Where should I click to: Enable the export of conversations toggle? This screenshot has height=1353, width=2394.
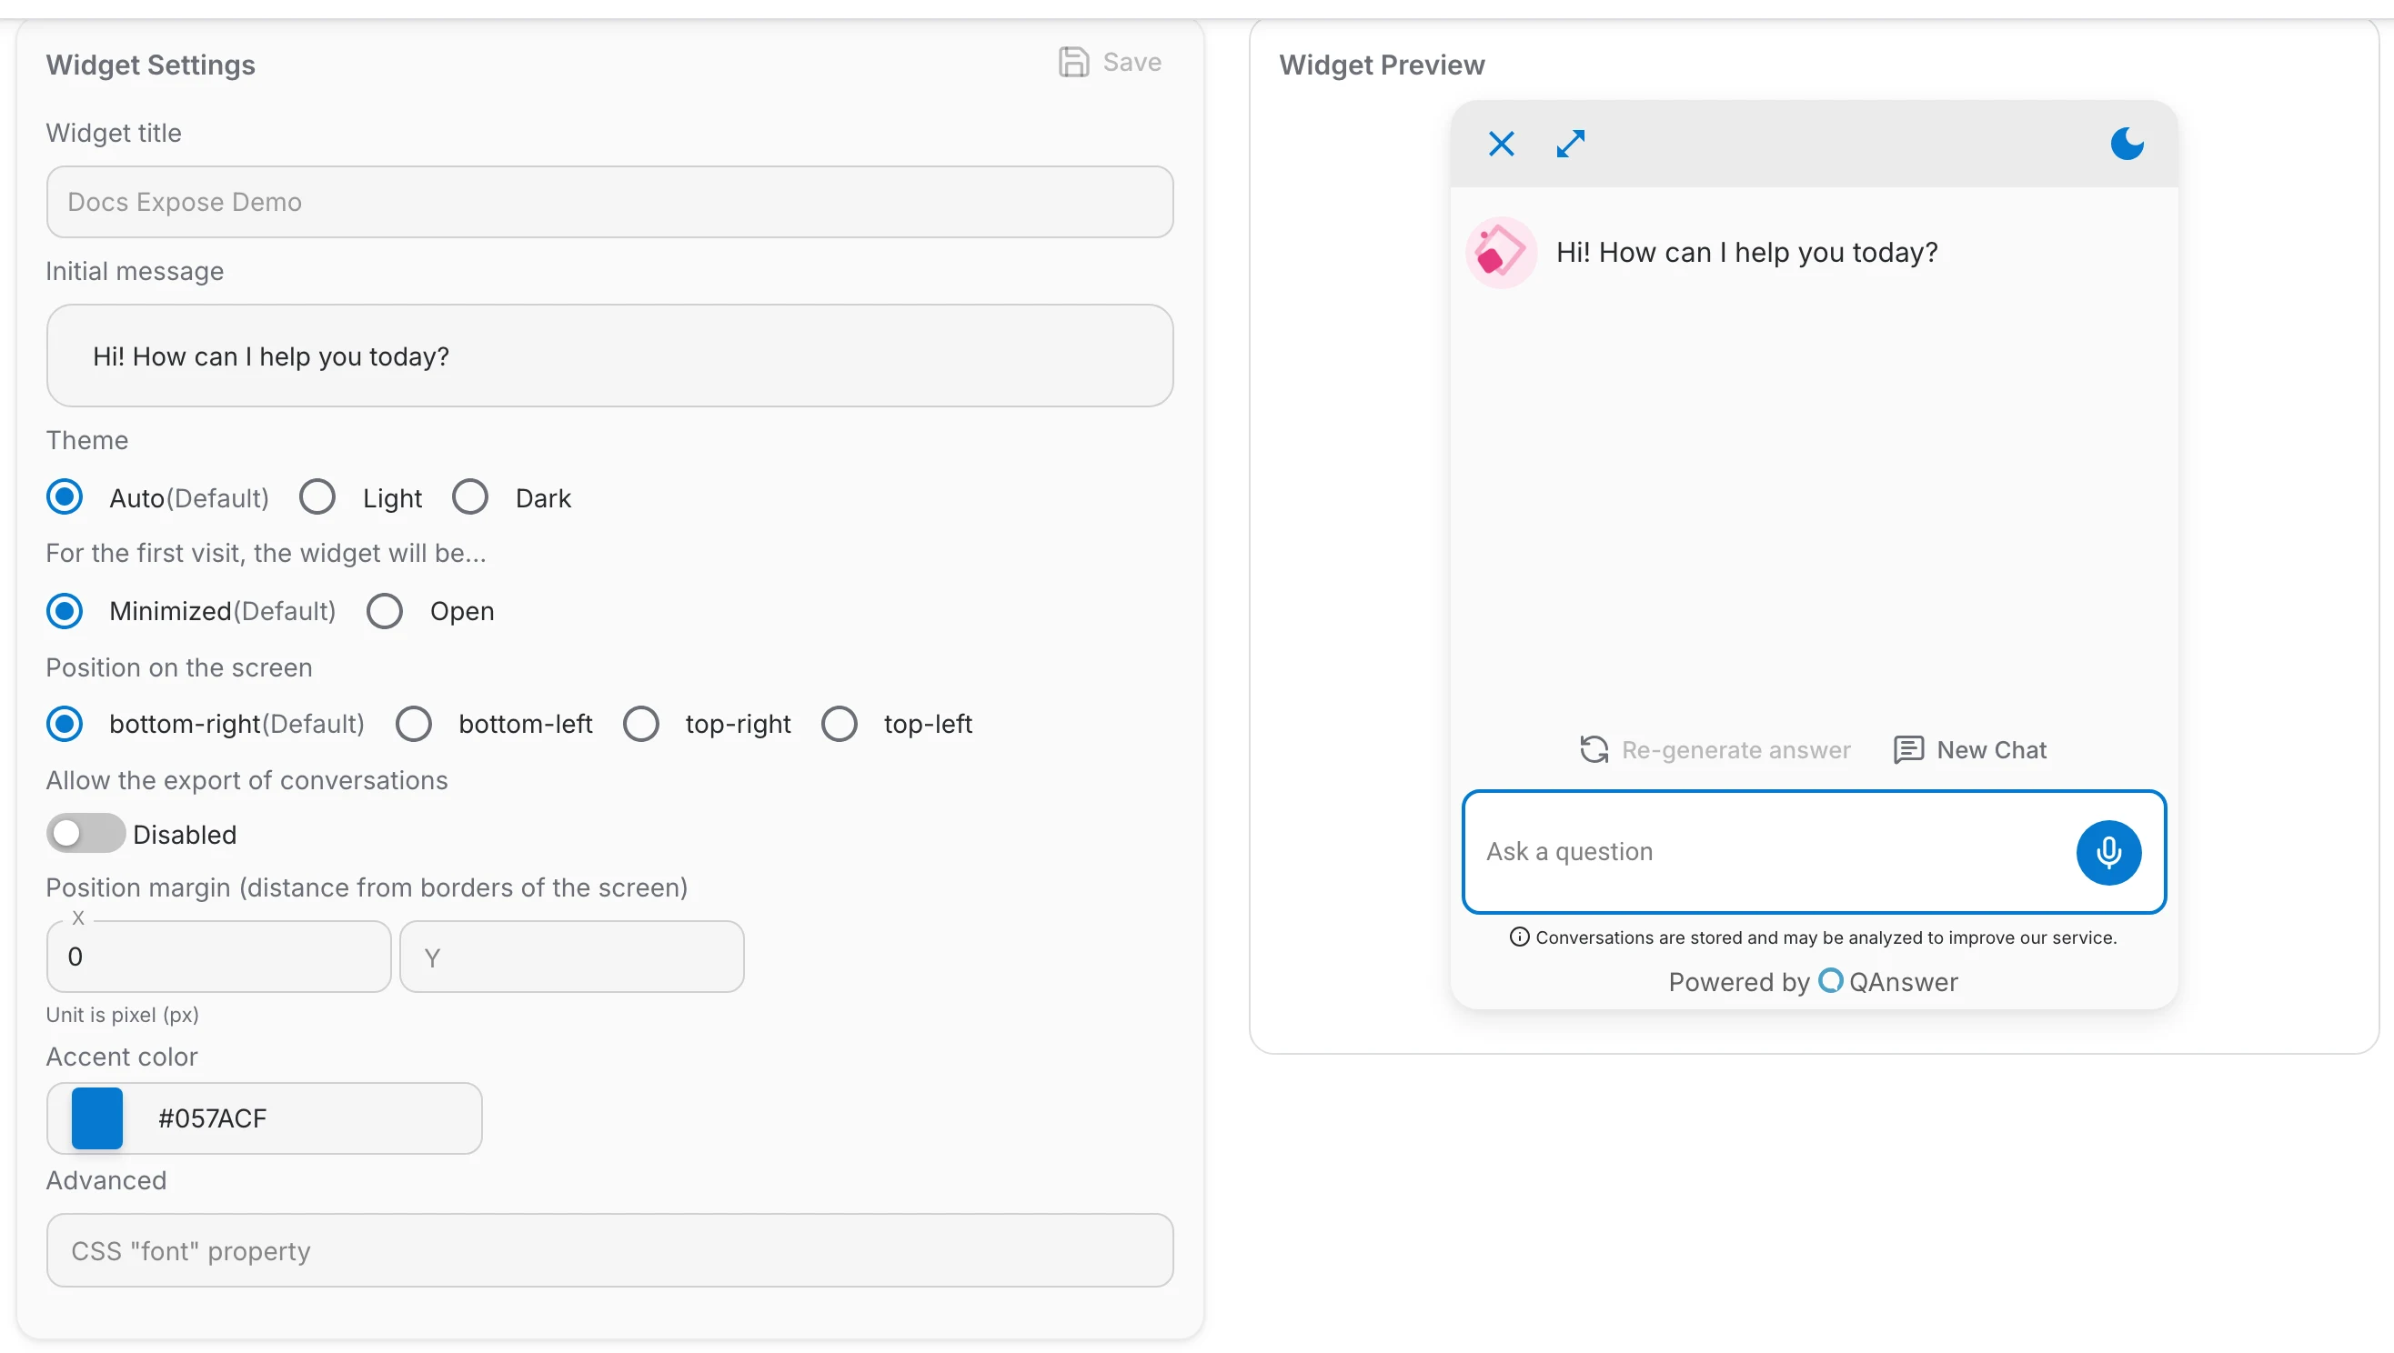click(x=85, y=834)
